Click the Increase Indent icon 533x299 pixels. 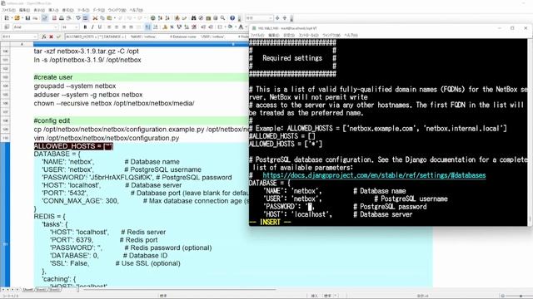(211, 27)
